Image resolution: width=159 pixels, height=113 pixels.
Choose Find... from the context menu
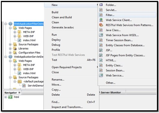(x=71, y=102)
